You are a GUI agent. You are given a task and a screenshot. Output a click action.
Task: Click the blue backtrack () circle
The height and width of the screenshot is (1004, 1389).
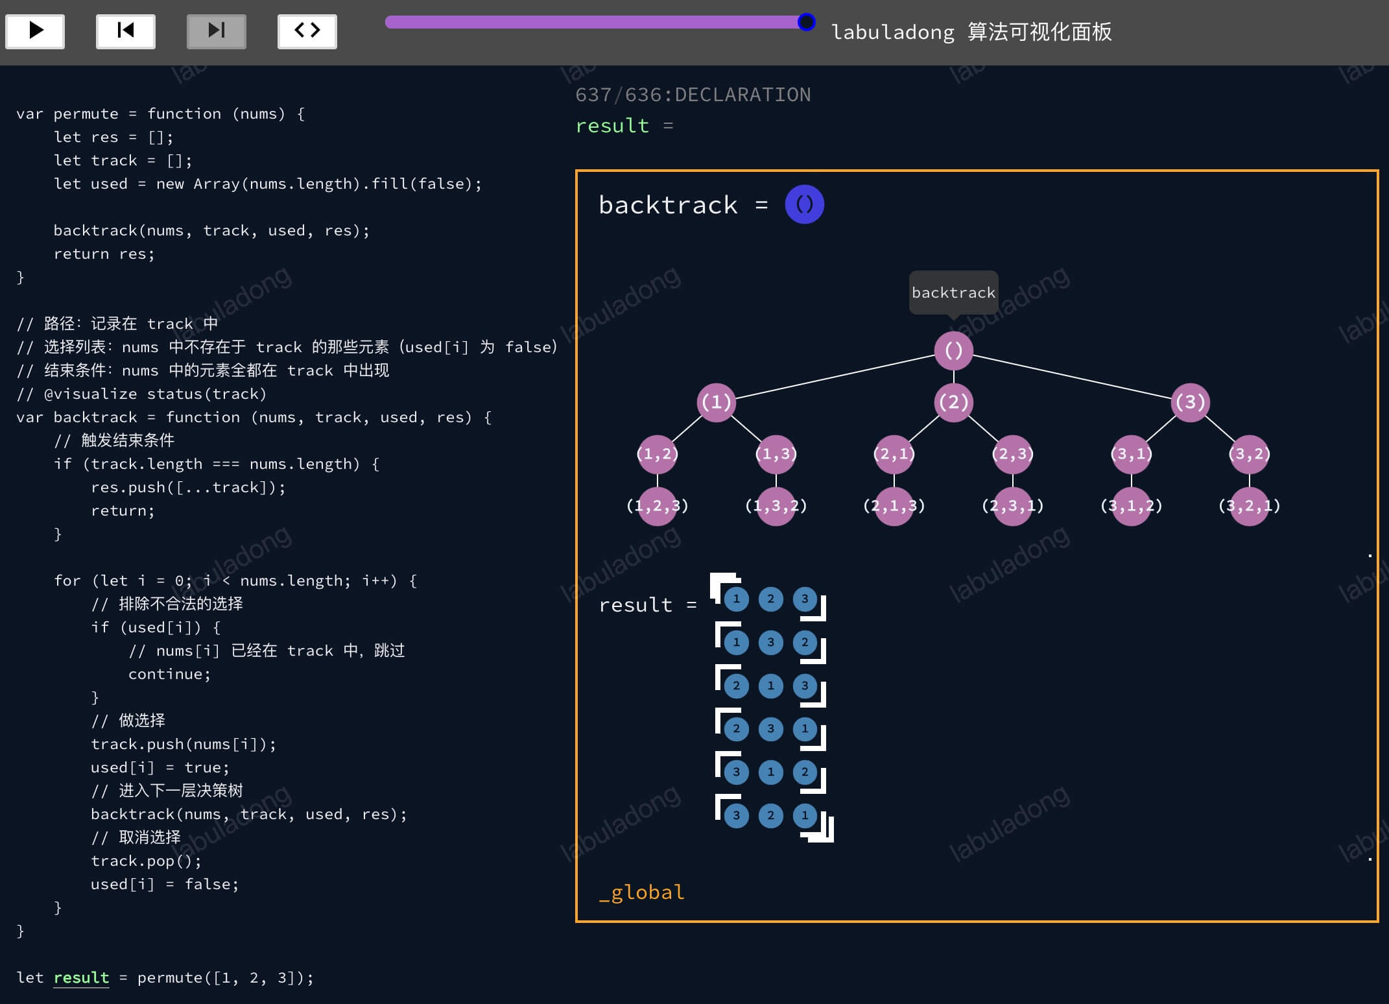[x=804, y=204]
